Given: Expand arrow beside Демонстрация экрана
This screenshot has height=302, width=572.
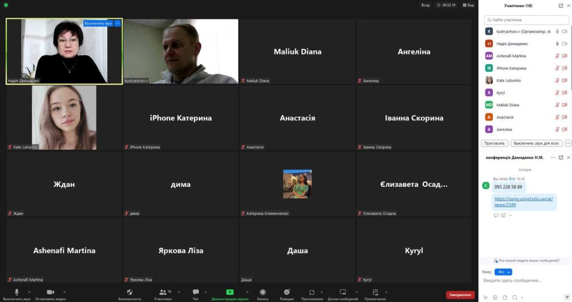Looking at the screenshot, I should coord(247,292).
